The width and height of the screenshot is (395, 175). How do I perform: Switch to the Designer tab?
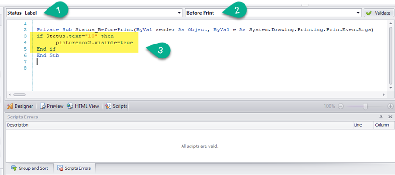click(20, 106)
